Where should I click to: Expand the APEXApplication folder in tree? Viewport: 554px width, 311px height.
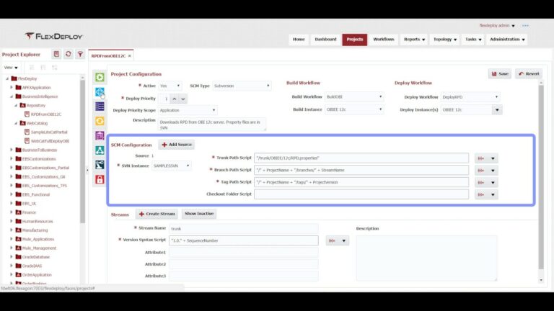12,87
